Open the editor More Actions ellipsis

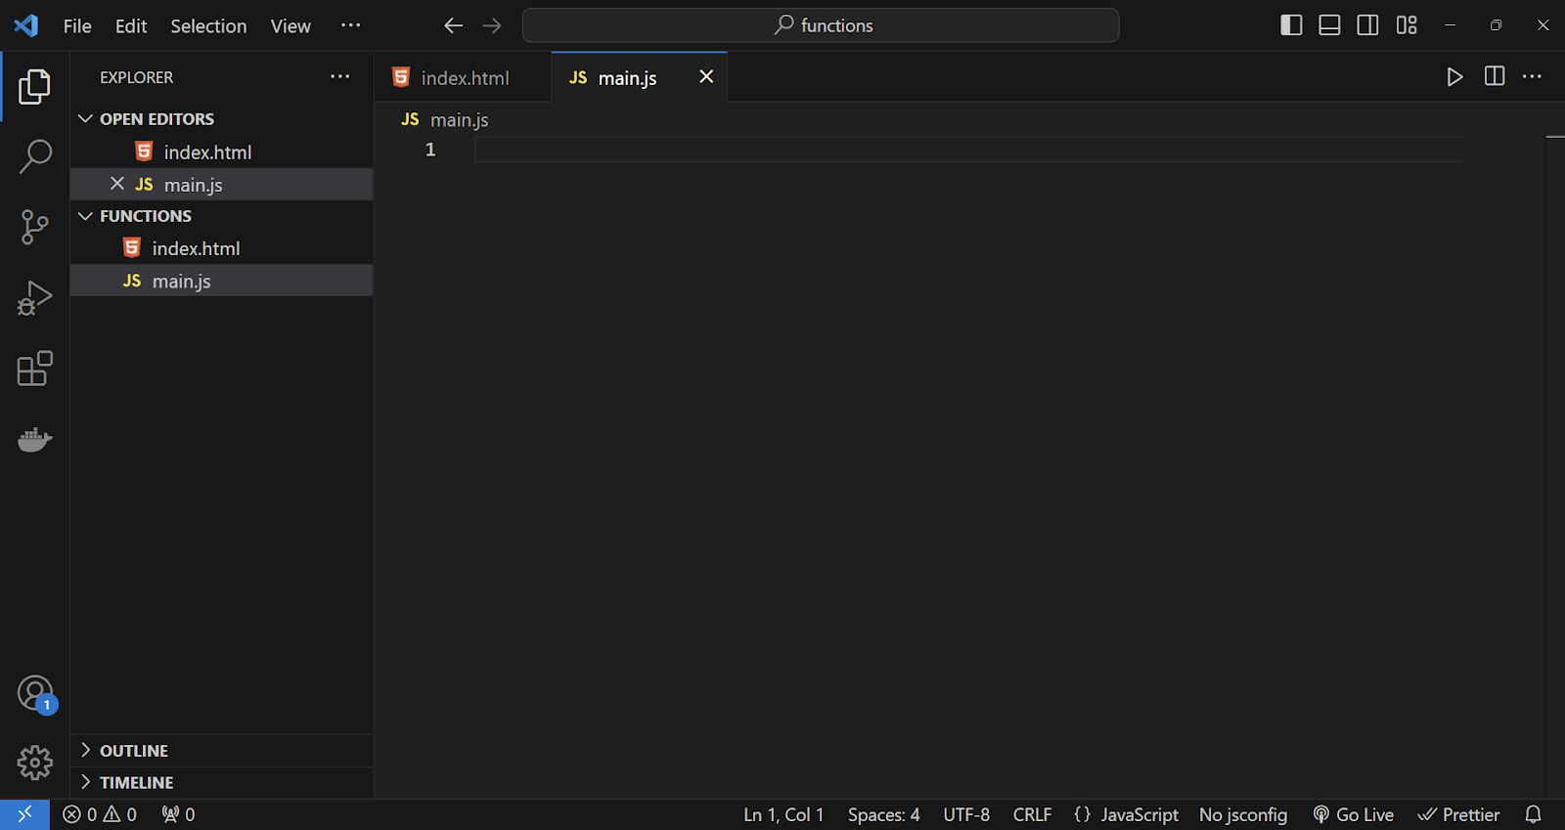(1532, 76)
